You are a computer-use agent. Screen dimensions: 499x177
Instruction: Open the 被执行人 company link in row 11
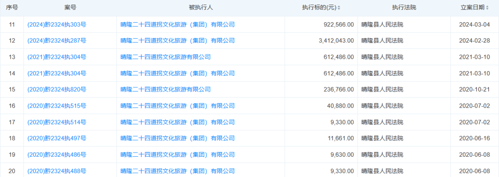click(x=177, y=24)
